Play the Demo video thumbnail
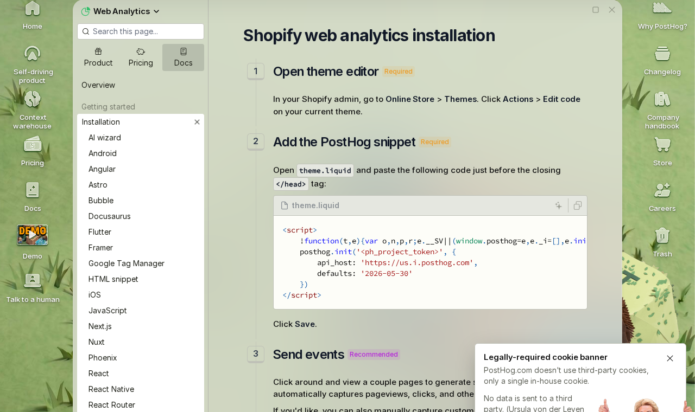The width and height of the screenshot is (695, 412). (33, 235)
